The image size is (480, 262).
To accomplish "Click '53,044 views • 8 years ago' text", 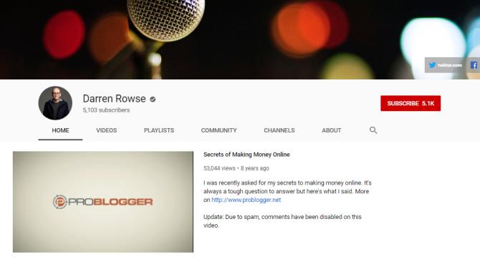I will pos(236,168).
